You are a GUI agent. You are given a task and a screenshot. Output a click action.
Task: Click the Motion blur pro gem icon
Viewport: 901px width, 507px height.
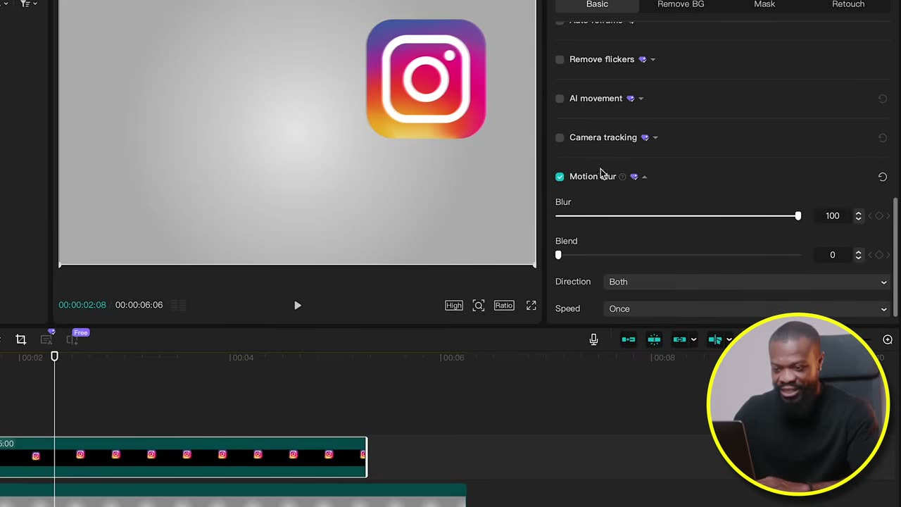click(x=634, y=177)
